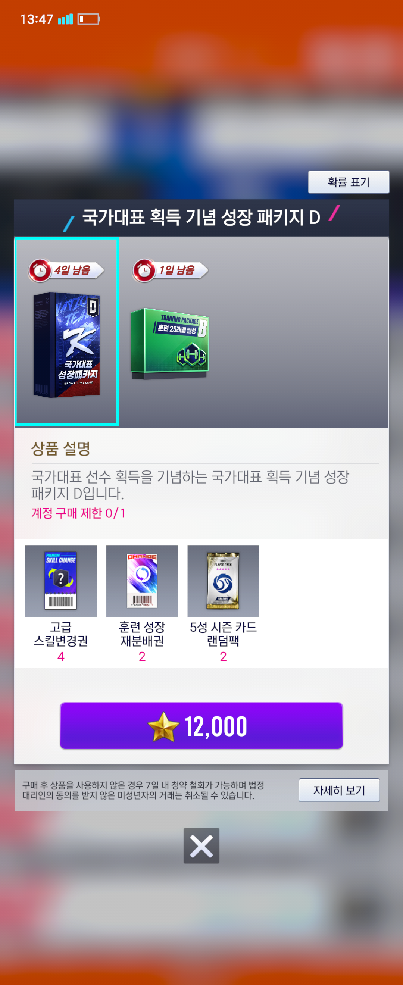Open the 훈련 성장 재분배권 item icon
The image size is (403, 985).
click(x=142, y=581)
